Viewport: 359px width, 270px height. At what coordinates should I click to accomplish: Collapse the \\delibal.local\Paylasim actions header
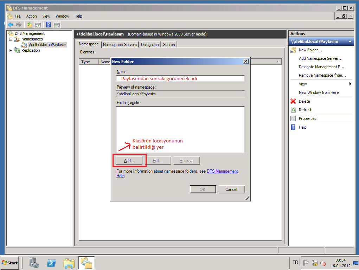click(x=350, y=41)
